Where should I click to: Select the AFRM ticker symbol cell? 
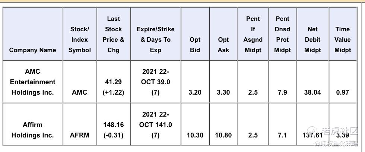click(x=79, y=135)
